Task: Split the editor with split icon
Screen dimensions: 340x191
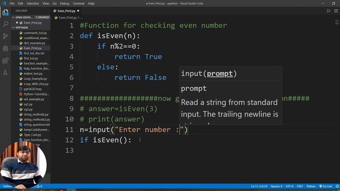Action: (336, 11)
